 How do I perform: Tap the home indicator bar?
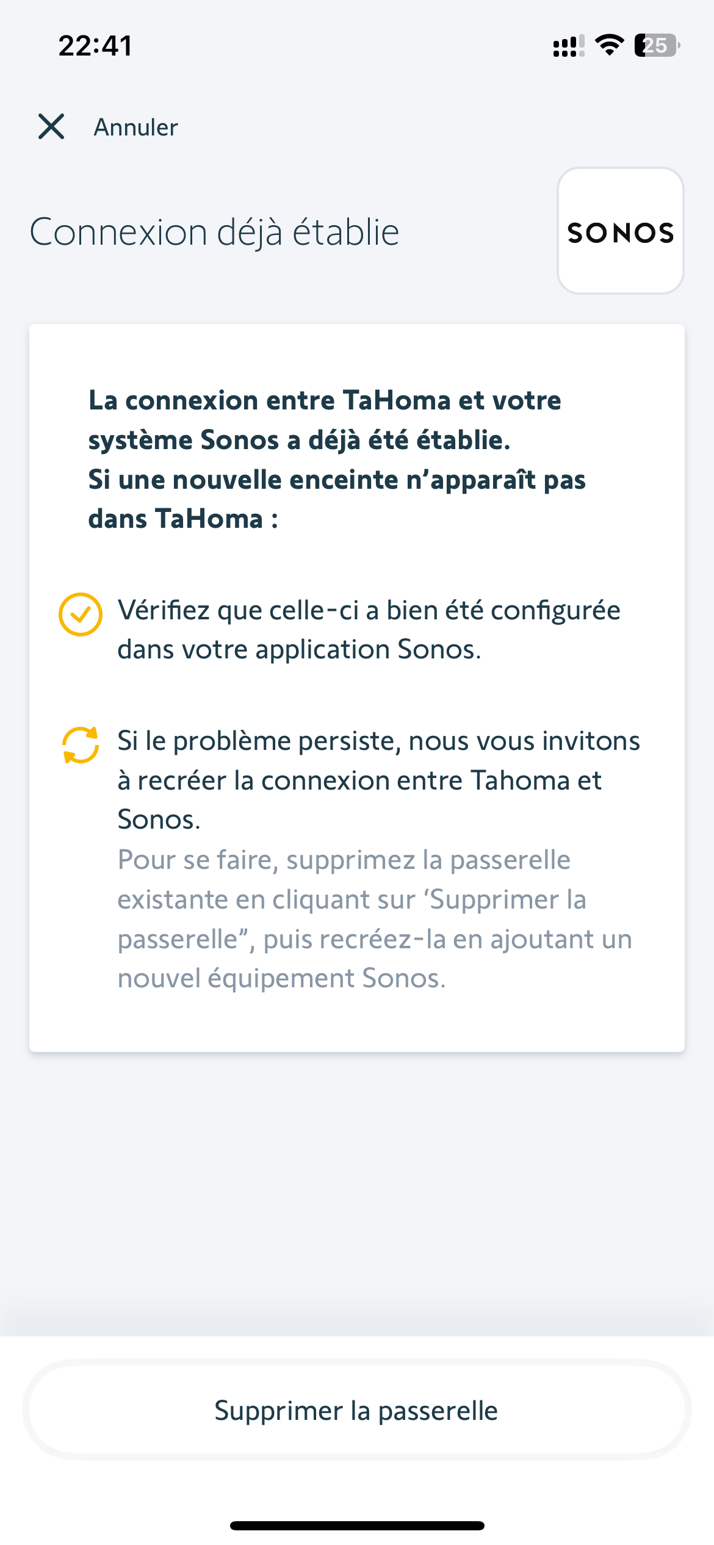click(x=357, y=1525)
